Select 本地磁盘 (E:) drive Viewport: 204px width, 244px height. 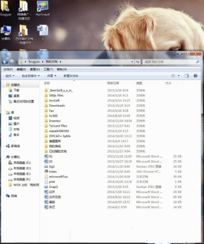(x=20, y=174)
